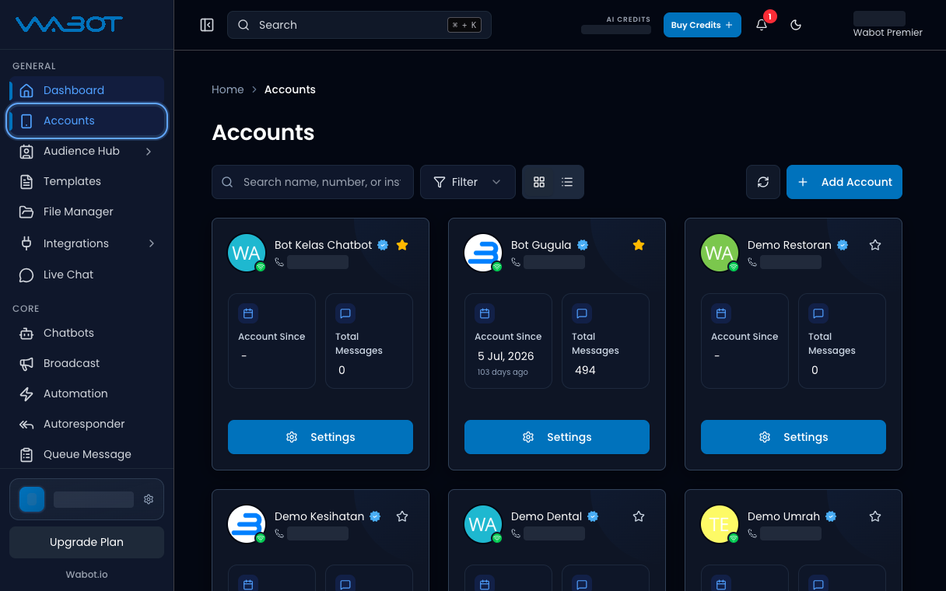Screen dimensions: 946x591
Task: Focus the top Search field
Action: pos(359,25)
